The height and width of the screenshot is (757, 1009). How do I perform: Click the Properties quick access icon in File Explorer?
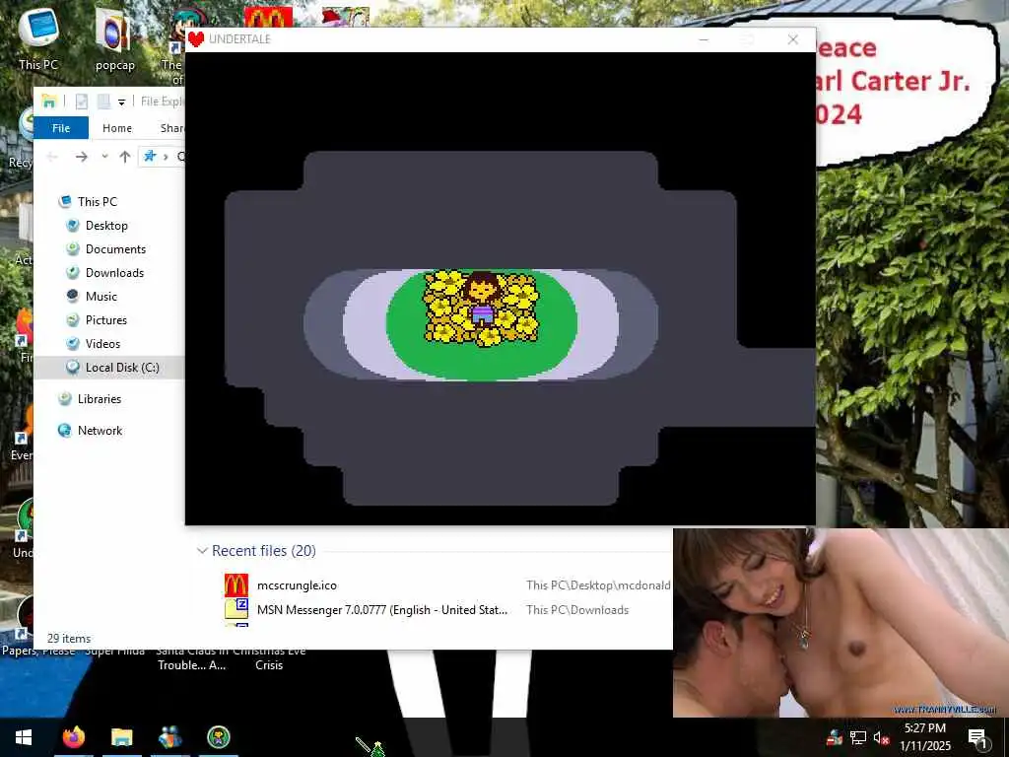82,102
